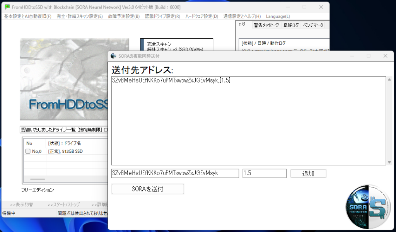Minimize the SORAの複数同時送付 dialog
This screenshot has height=232, width=396.
(x=352, y=56)
